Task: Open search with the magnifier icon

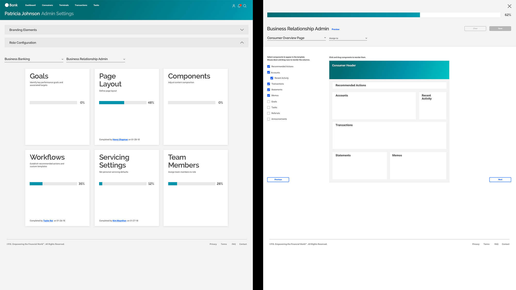Action: click(x=245, y=6)
